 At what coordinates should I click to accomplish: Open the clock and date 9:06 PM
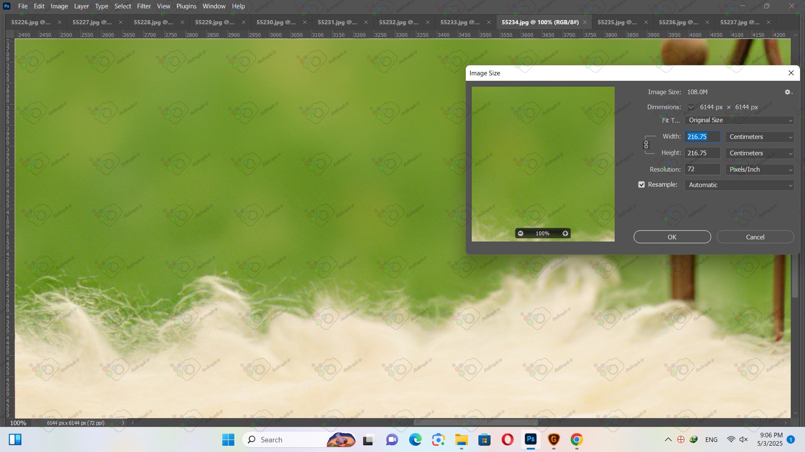pyautogui.click(x=770, y=439)
